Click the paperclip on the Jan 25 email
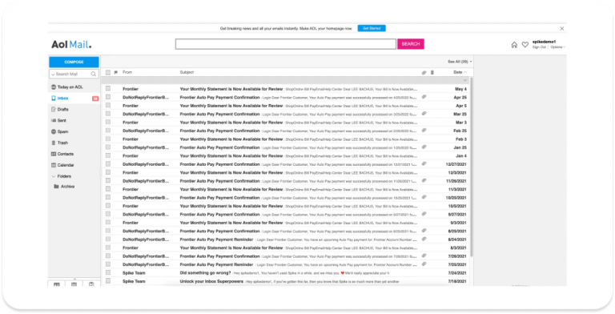The height and width of the screenshot is (314, 615). 424,147
